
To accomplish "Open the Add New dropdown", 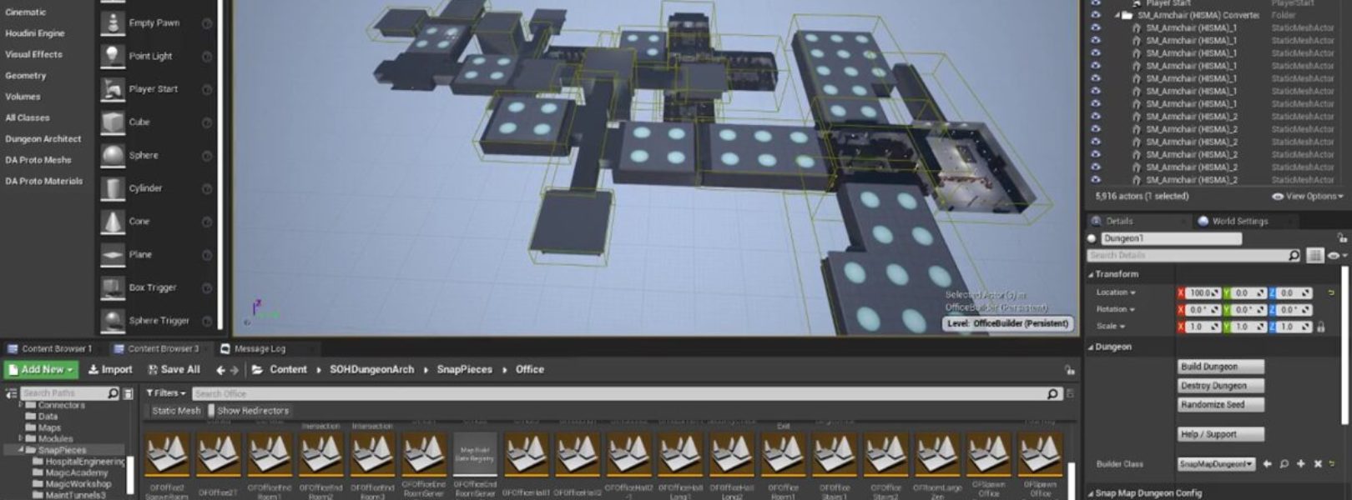I will (x=41, y=369).
